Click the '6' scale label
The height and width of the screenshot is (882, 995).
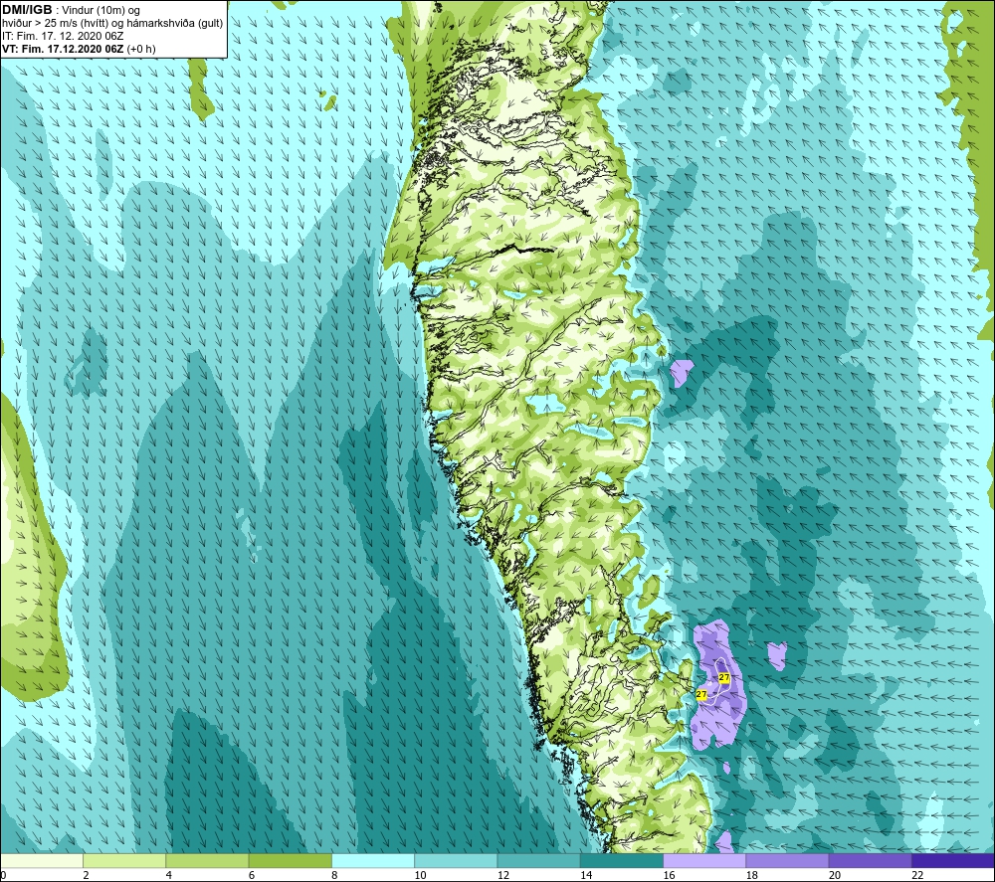pos(252,875)
